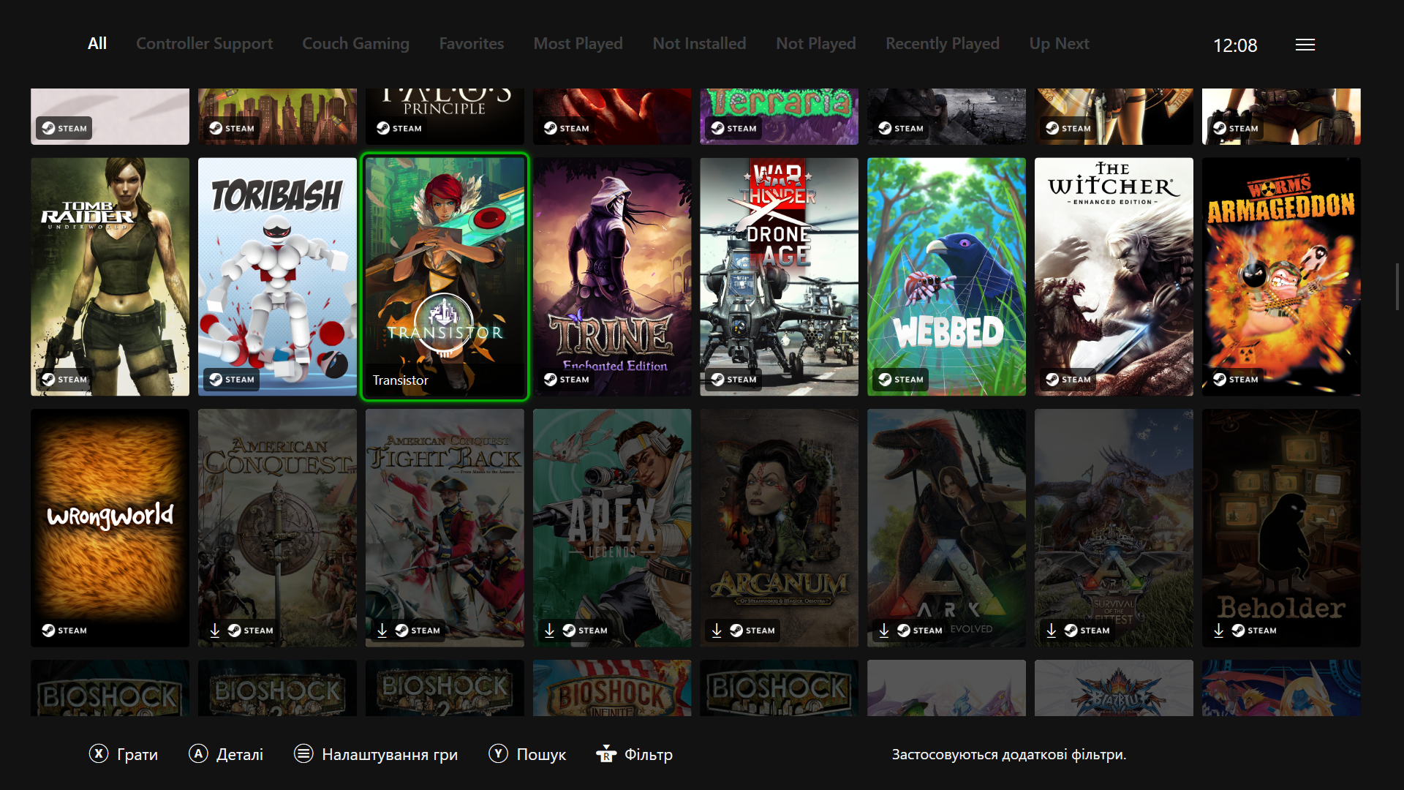
Task: Open The Witcher Enhanced Edition cover
Action: point(1114,276)
